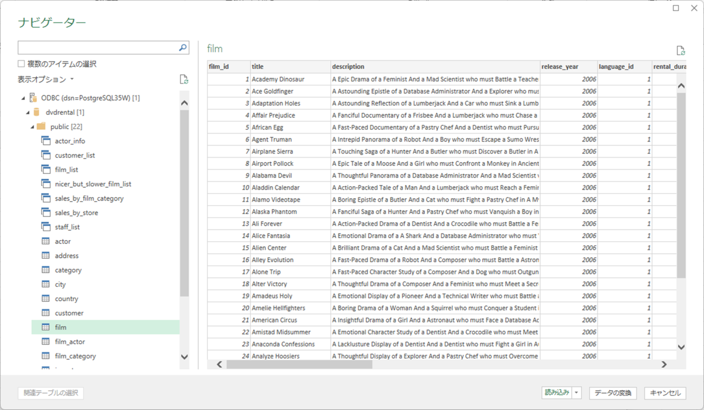Select the actor table icon

pos(46,241)
